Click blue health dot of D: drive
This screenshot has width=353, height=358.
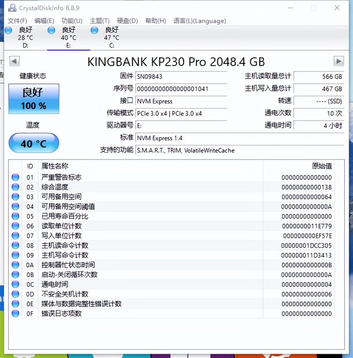click(8, 30)
